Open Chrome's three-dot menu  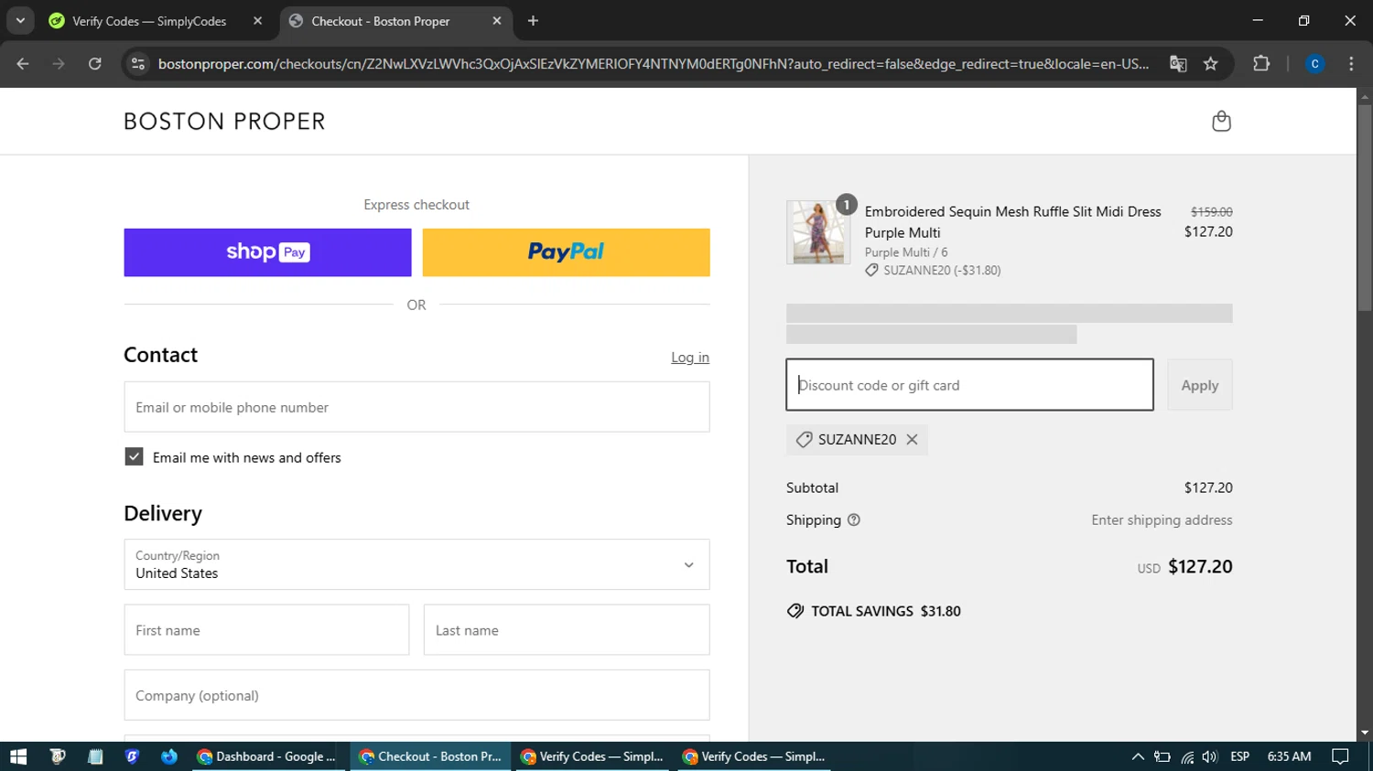point(1351,64)
